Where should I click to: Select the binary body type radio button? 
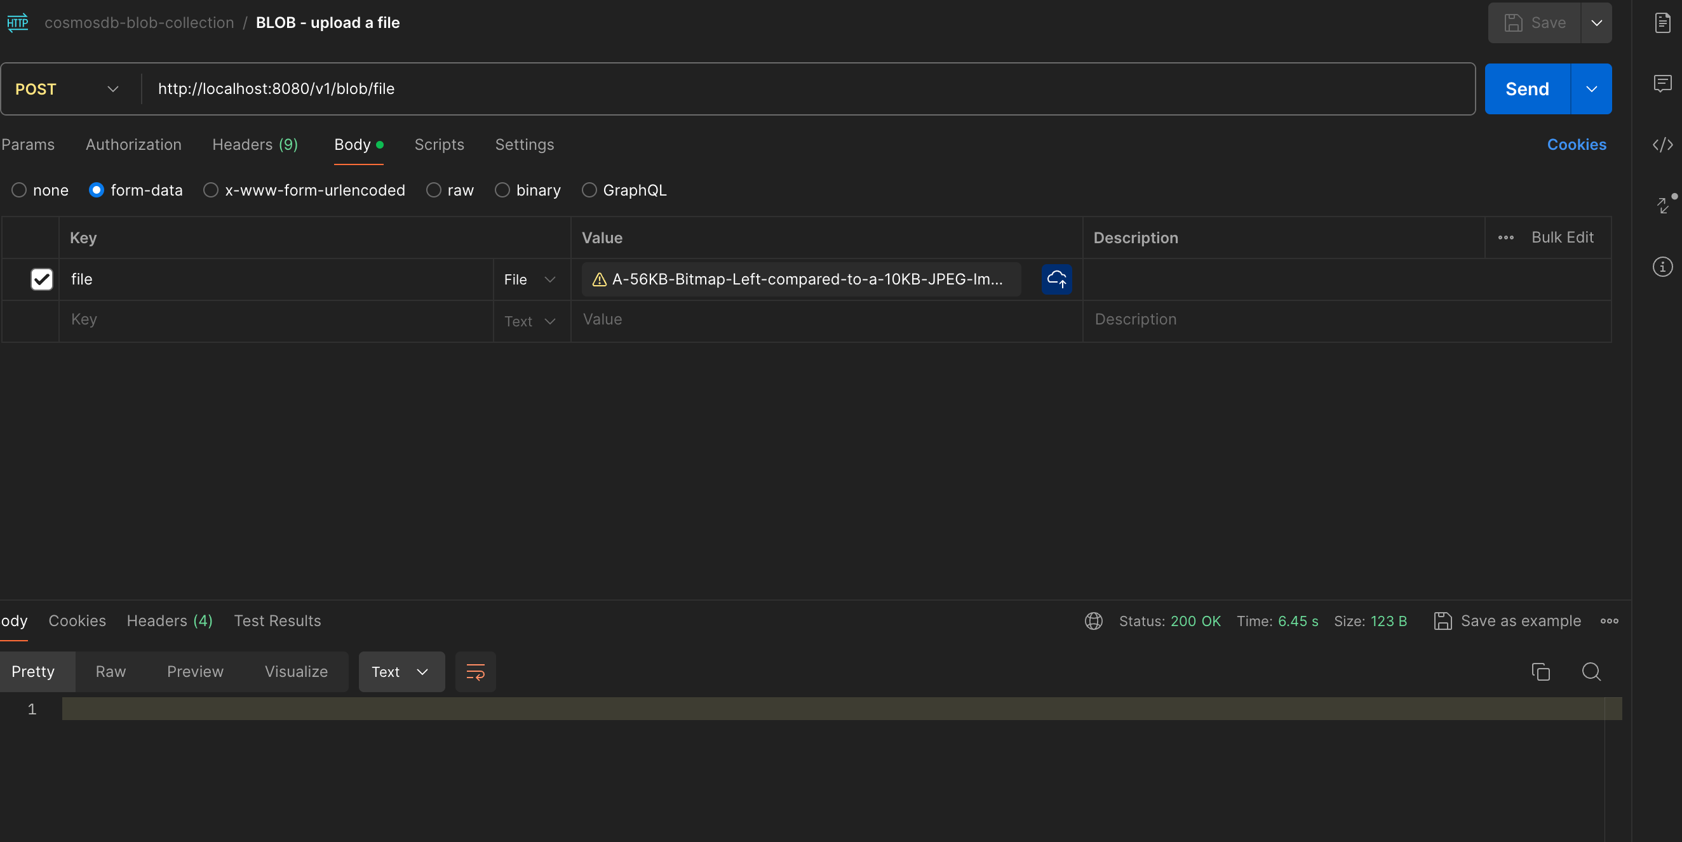tap(503, 190)
